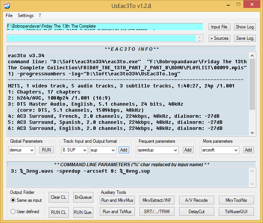Click the info panel scroll-up arrow
Image resolution: width=263 pixels, height=223 pixels.
[x=252, y=56]
